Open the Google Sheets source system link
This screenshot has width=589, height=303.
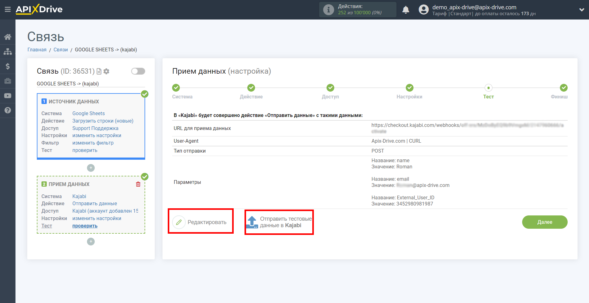tap(89, 114)
